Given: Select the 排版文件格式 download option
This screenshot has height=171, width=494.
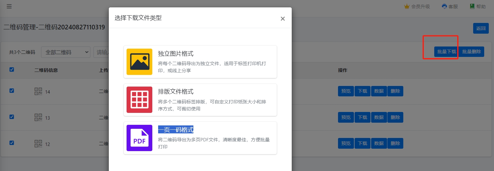Looking at the screenshot, I should [x=176, y=91].
